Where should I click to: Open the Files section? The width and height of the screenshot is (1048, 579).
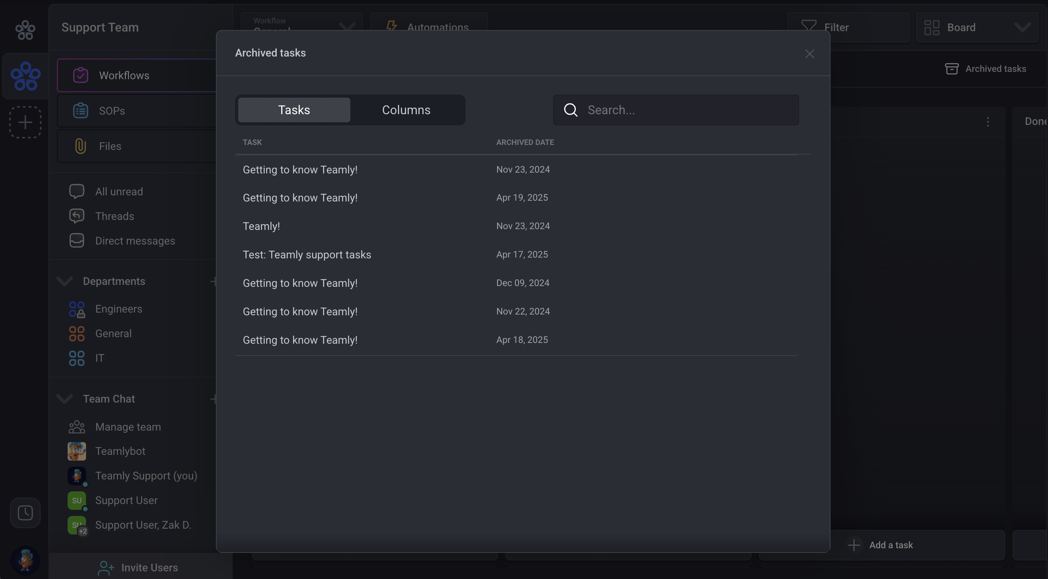point(110,146)
